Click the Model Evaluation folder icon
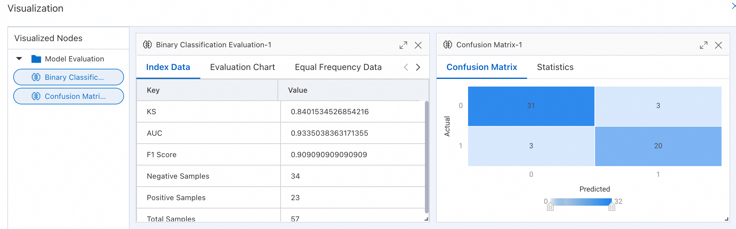 [x=36, y=59]
